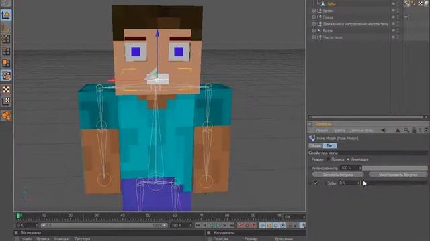Screen dimensions: 430x241
Task: Click the new attribute manager icon
Action: pos(426,131)
